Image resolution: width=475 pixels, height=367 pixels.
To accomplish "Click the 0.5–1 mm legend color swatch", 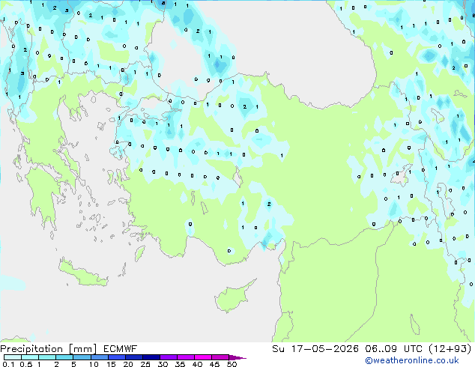I will click(x=30, y=357).
